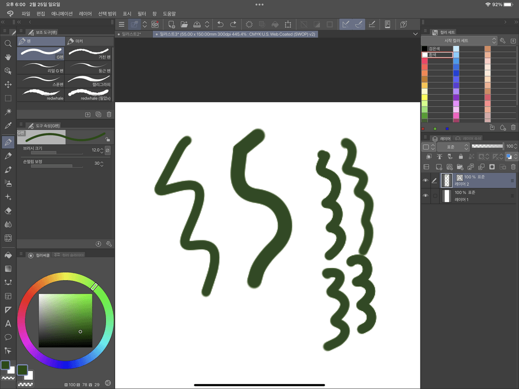Select the Eyedropper tool
519x389 pixels.
[x=8, y=125]
